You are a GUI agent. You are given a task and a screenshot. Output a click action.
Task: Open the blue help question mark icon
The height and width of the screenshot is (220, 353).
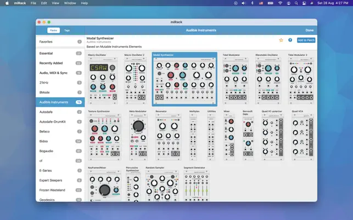click(x=290, y=40)
